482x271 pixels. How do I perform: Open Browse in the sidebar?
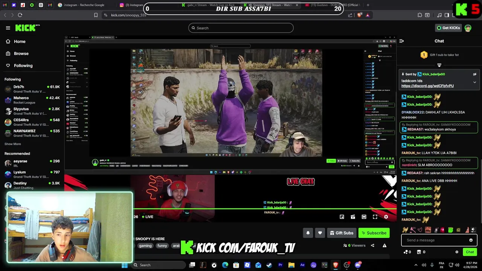(21, 53)
